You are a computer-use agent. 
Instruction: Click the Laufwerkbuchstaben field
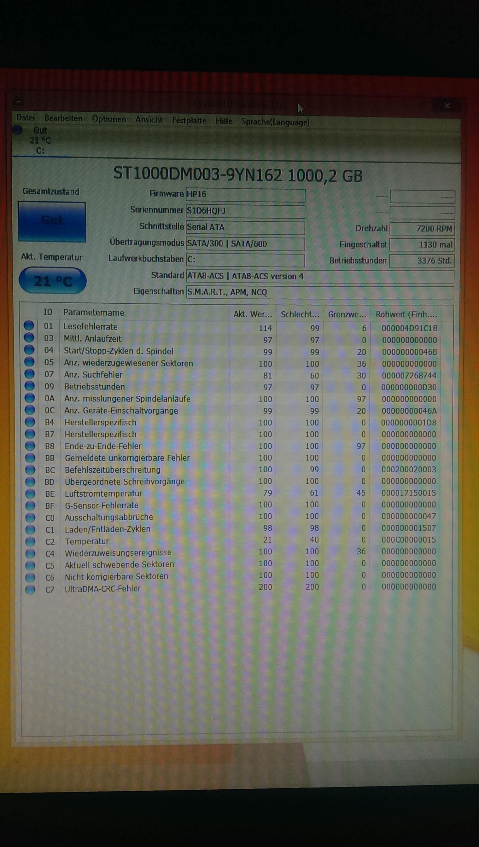click(x=245, y=260)
